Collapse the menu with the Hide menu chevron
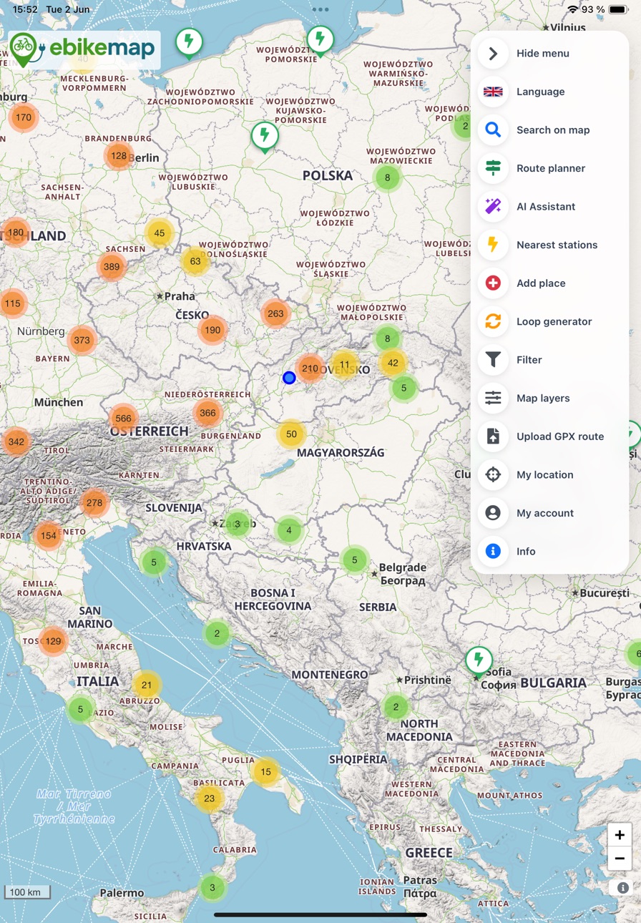641x923 pixels. [493, 54]
